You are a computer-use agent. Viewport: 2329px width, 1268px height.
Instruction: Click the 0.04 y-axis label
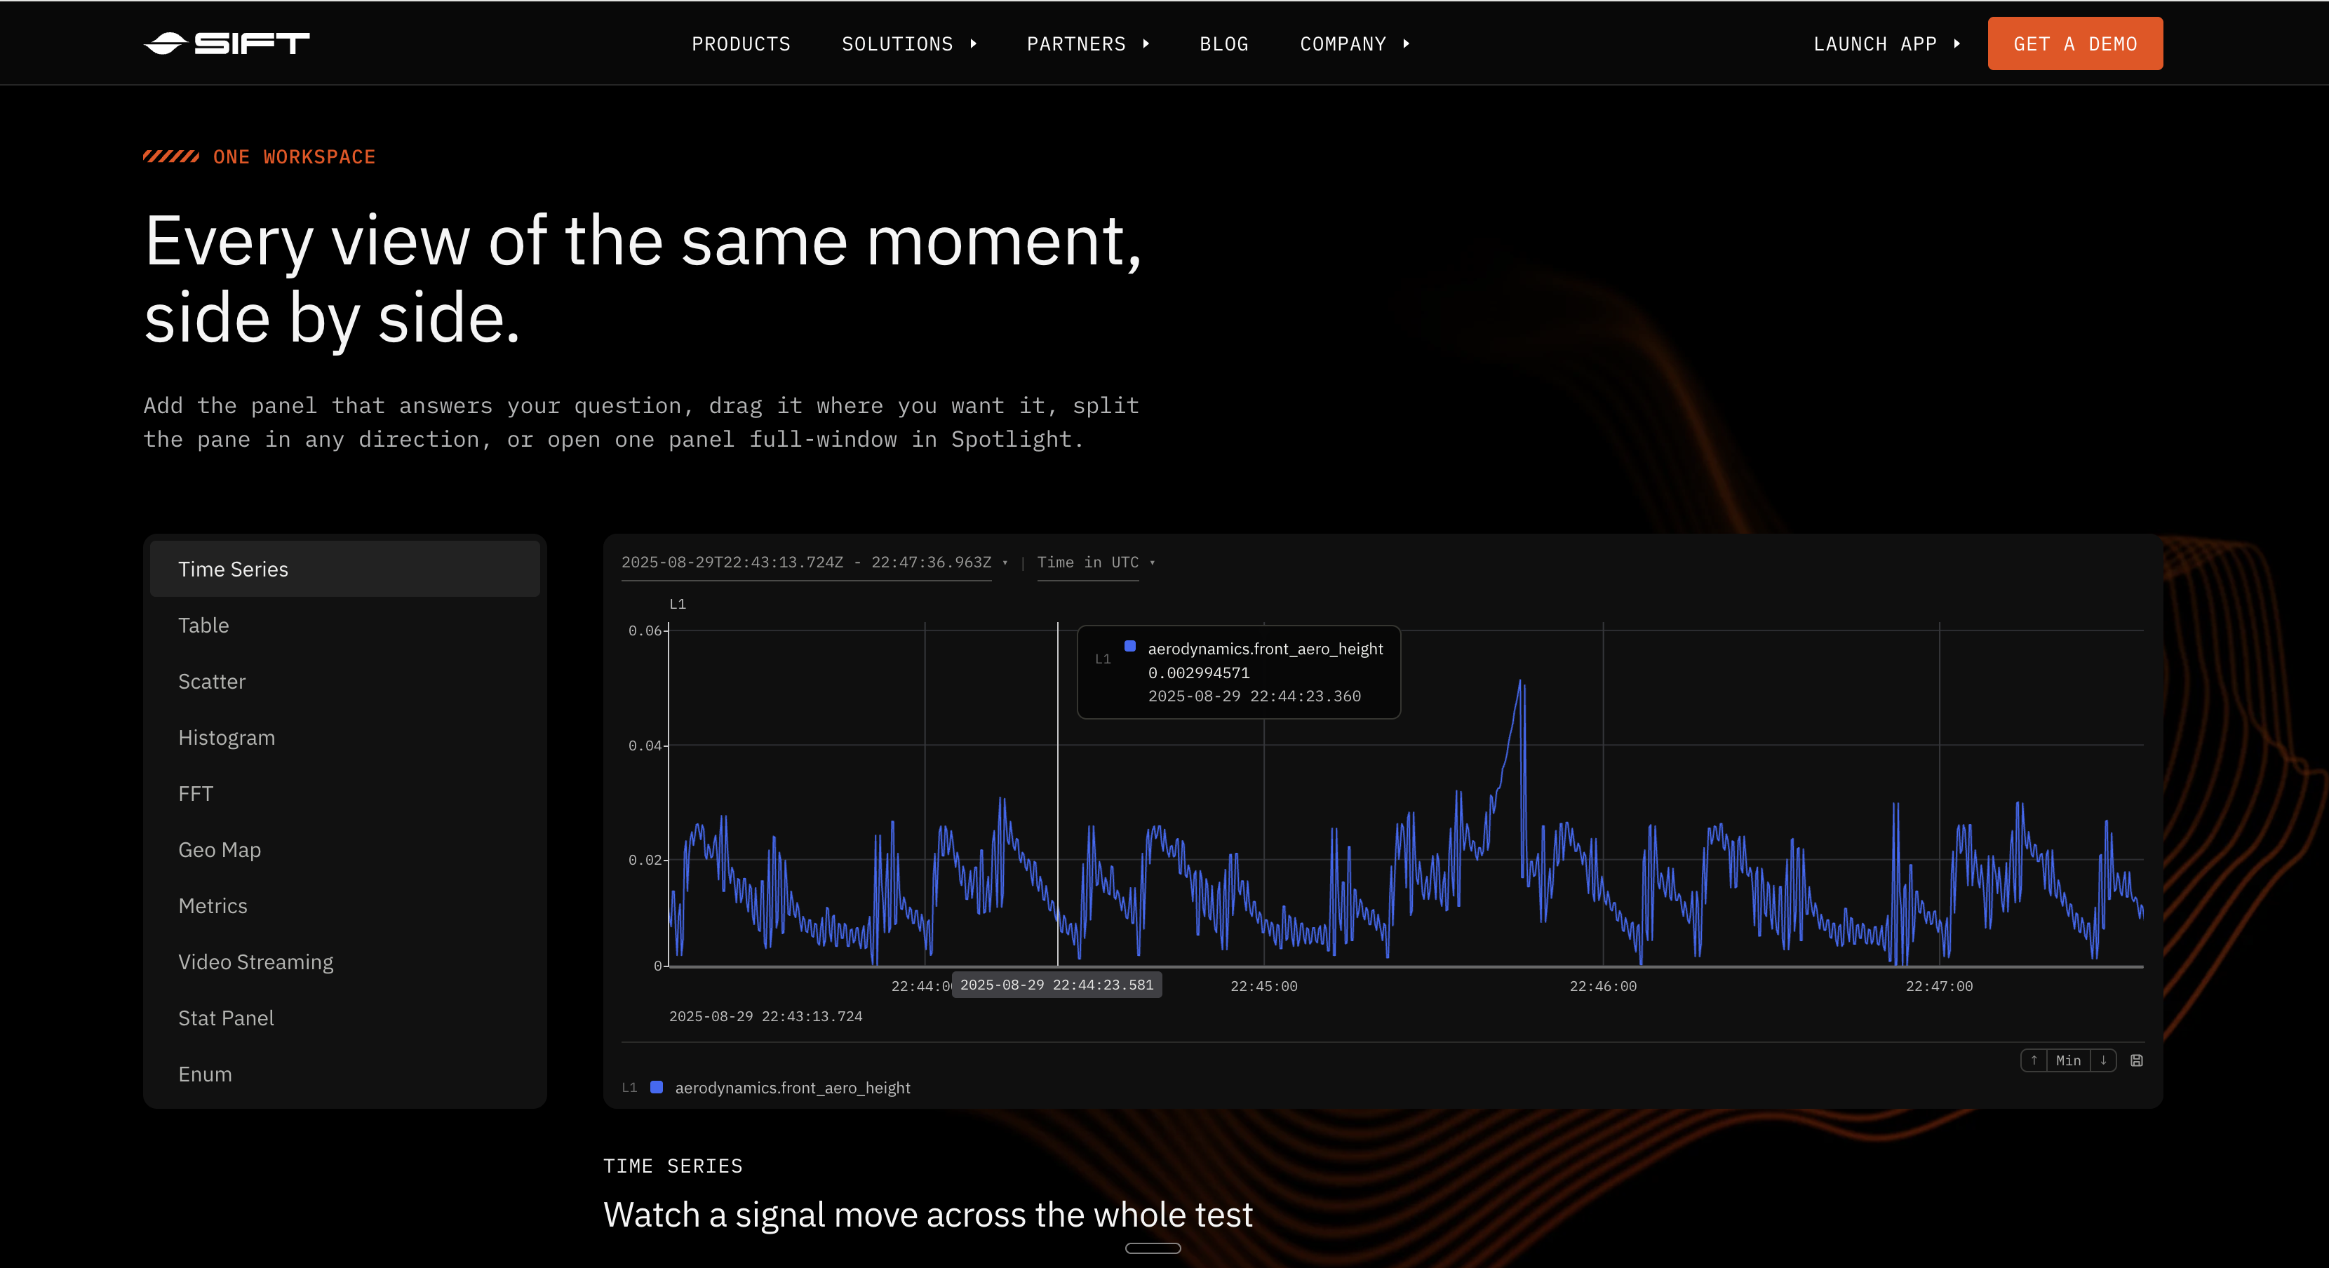(645, 746)
